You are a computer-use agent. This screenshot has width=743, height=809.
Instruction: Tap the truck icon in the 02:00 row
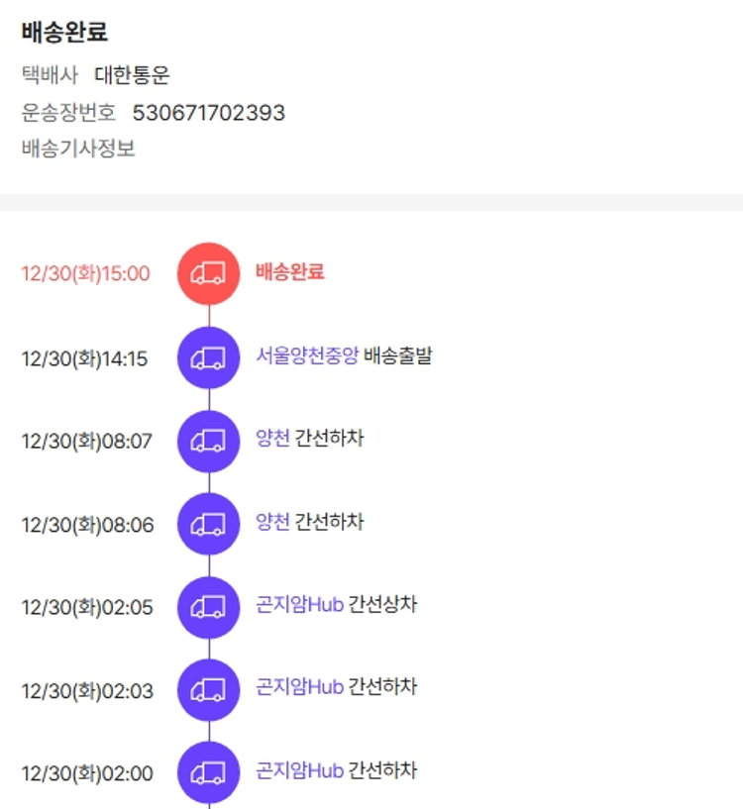(x=208, y=772)
